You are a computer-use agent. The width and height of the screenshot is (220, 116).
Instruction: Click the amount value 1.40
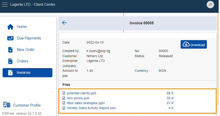click(90, 71)
